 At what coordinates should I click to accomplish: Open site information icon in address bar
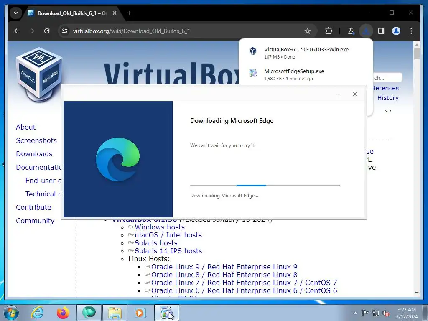pos(65,31)
